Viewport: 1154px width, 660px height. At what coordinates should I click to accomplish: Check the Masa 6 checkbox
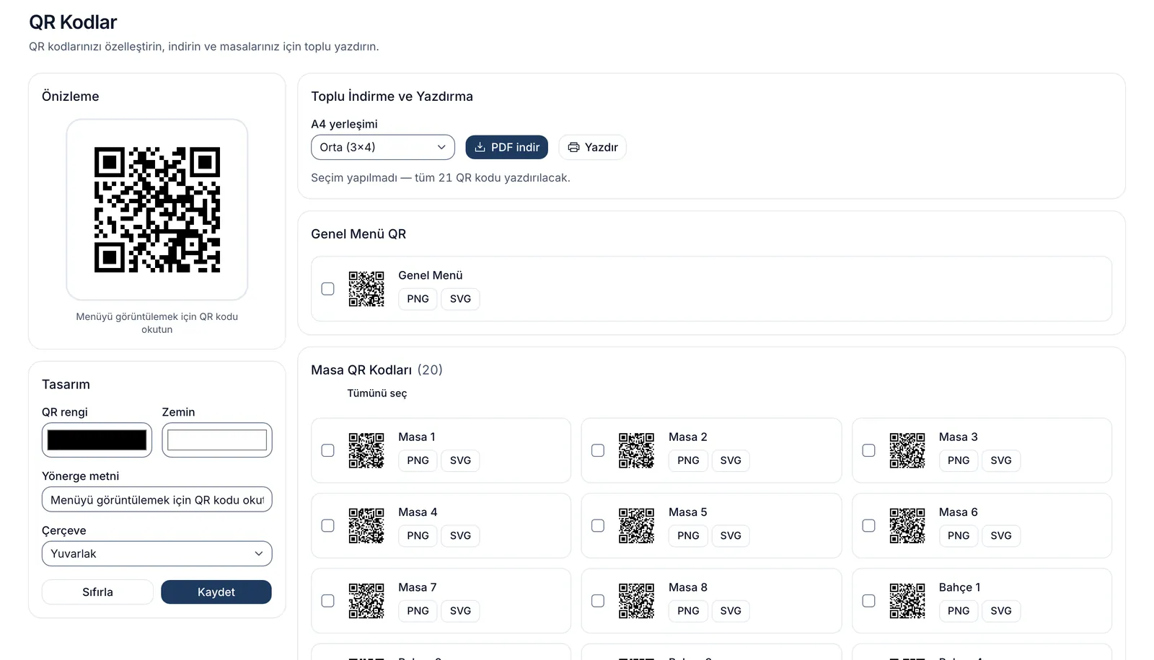[869, 526]
